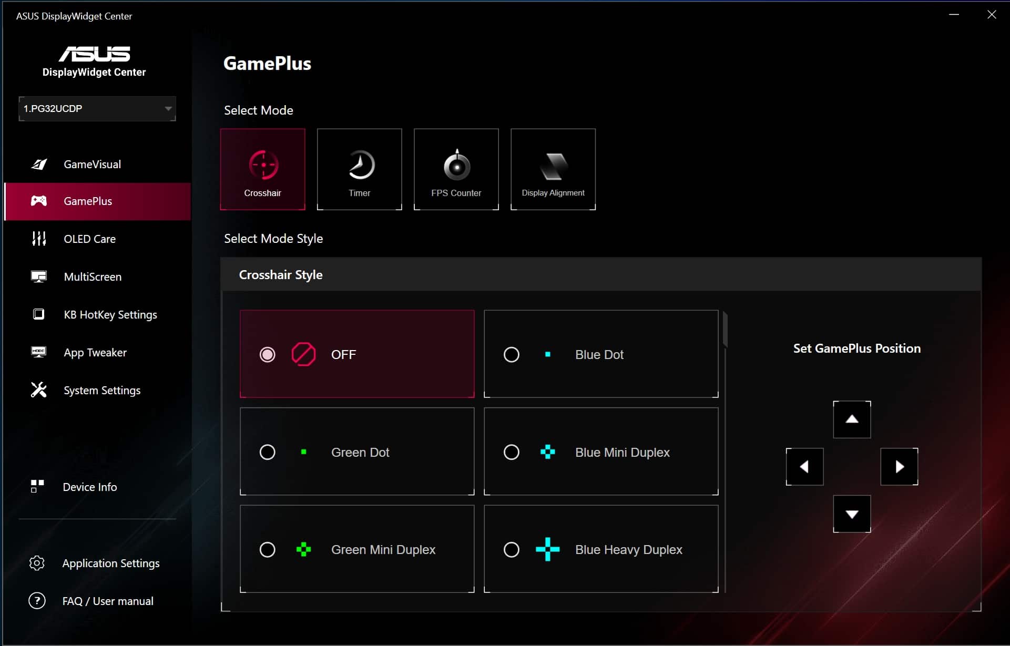Image resolution: width=1010 pixels, height=646 pixels.
Task: Open System Settings menu item
Action: click(102, 390)
